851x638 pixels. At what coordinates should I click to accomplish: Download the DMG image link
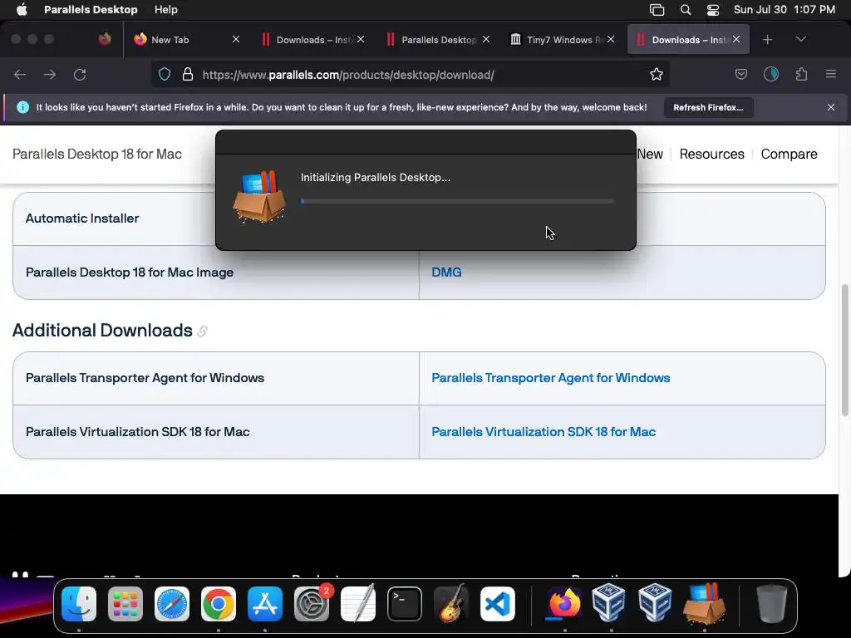click(x=446, y=272)
